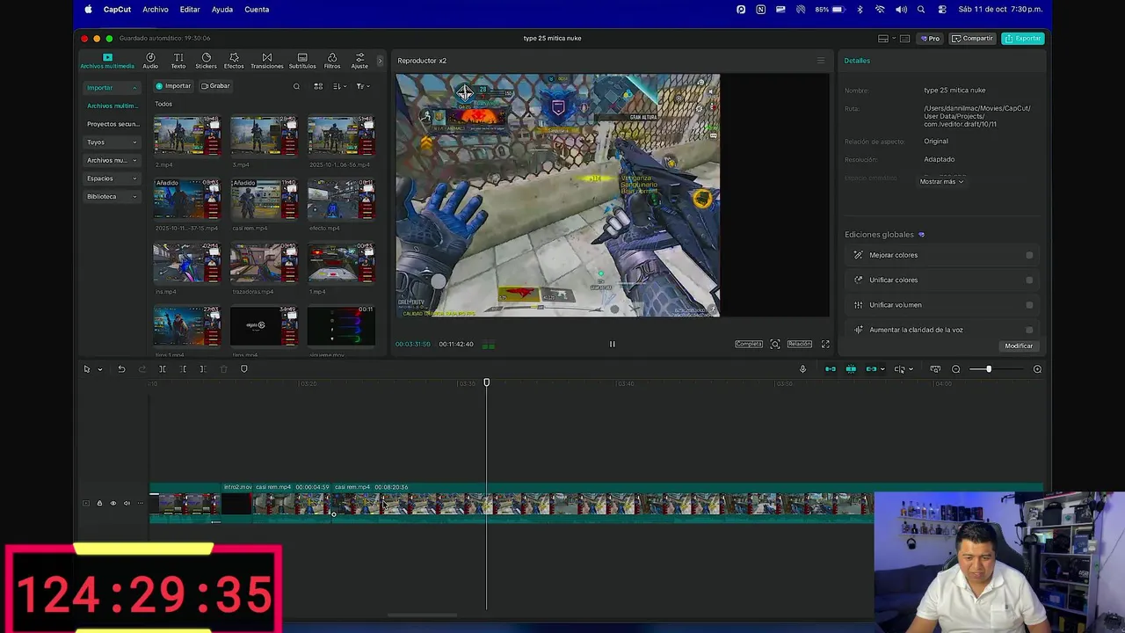This screenshot has height=633, width=1125.
Task: Collapse the Importar sidebar section
Action: click(112, 88)
